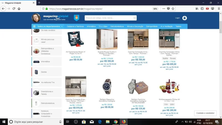Screen dimensions: 222x125
Task: Click the medal badge icon in header
Action: [77, 18]
